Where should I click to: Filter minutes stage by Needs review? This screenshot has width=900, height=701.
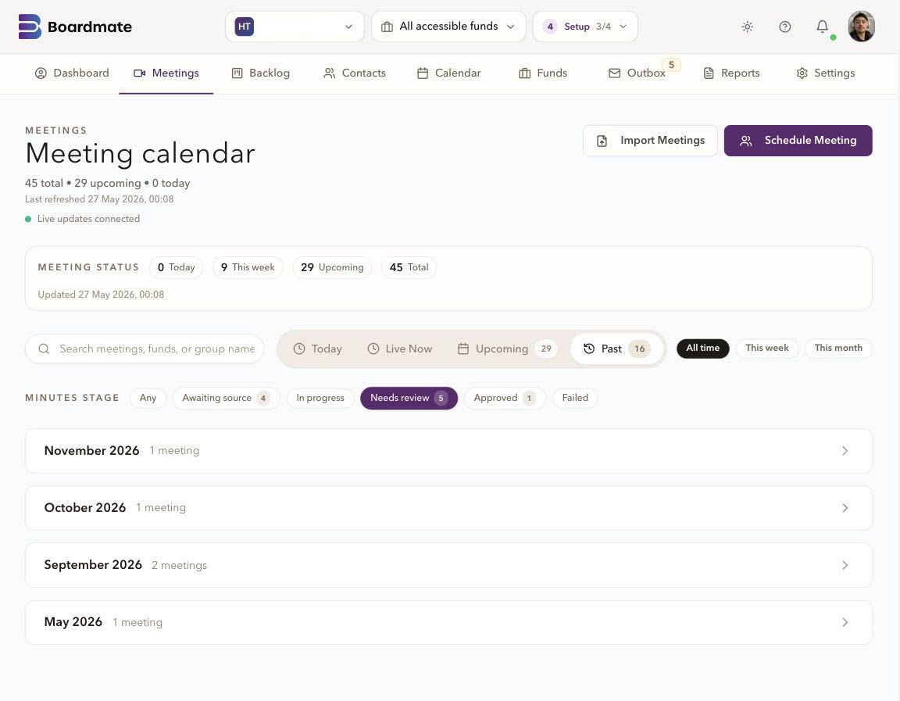pos(409,398)
